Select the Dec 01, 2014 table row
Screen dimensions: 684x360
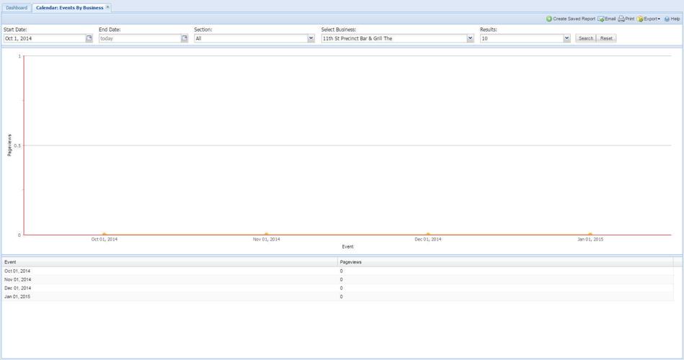coord(337,288)
